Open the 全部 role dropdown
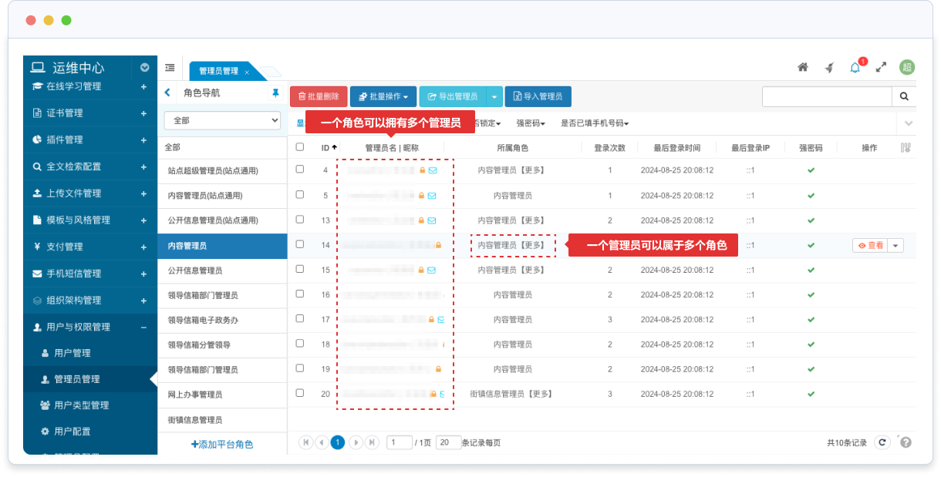This screenshot has width=941, height=477. pyautogui.click(x=222, y=120)
